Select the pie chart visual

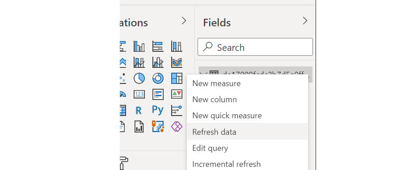click(x=139, y=79)
